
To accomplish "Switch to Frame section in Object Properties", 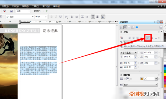I will (x=129, y=27).
